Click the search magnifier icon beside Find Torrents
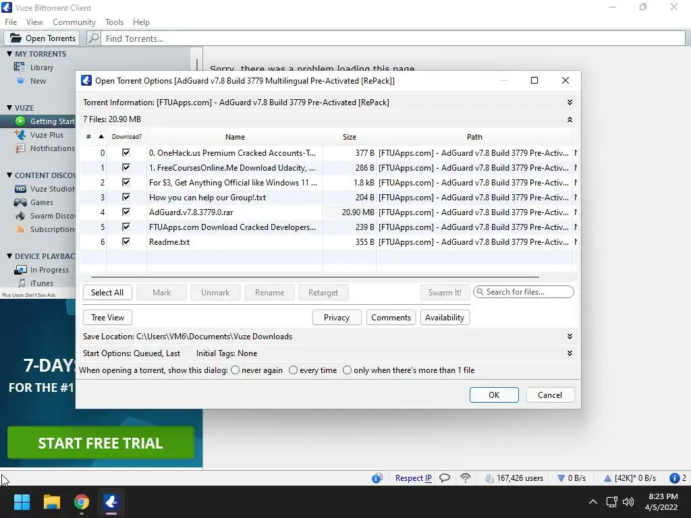The width and height of the screenshot is (691, 518). click(x=93, y=38)
